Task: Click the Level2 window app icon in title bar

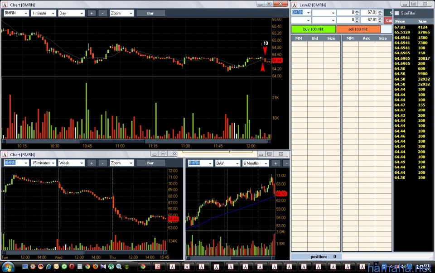Action: coord(295,5)
